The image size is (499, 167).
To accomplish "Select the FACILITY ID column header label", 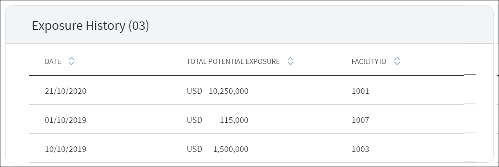I will (369, 61).
